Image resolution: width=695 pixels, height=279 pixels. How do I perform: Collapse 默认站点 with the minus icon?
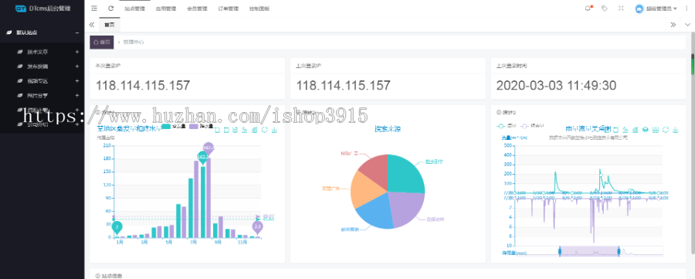point(77,32)
